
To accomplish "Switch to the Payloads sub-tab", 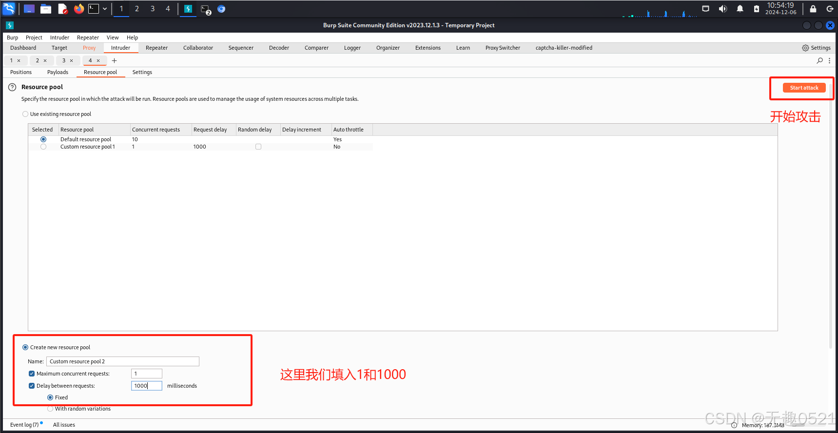I will tap(58, 72).
